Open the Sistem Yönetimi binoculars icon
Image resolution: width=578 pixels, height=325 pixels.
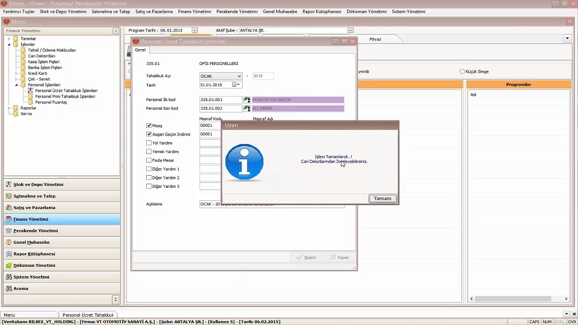point(9,277)
